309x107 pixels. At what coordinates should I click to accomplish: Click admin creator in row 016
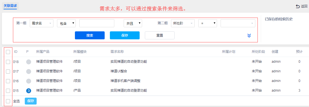pos(276,81)
